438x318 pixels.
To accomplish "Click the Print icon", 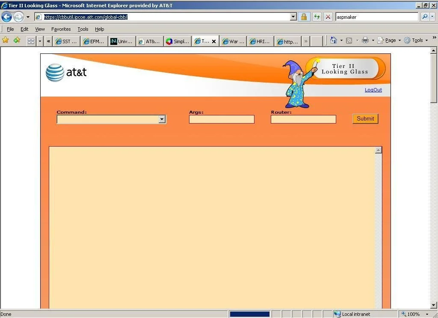I will click(365, 41).
